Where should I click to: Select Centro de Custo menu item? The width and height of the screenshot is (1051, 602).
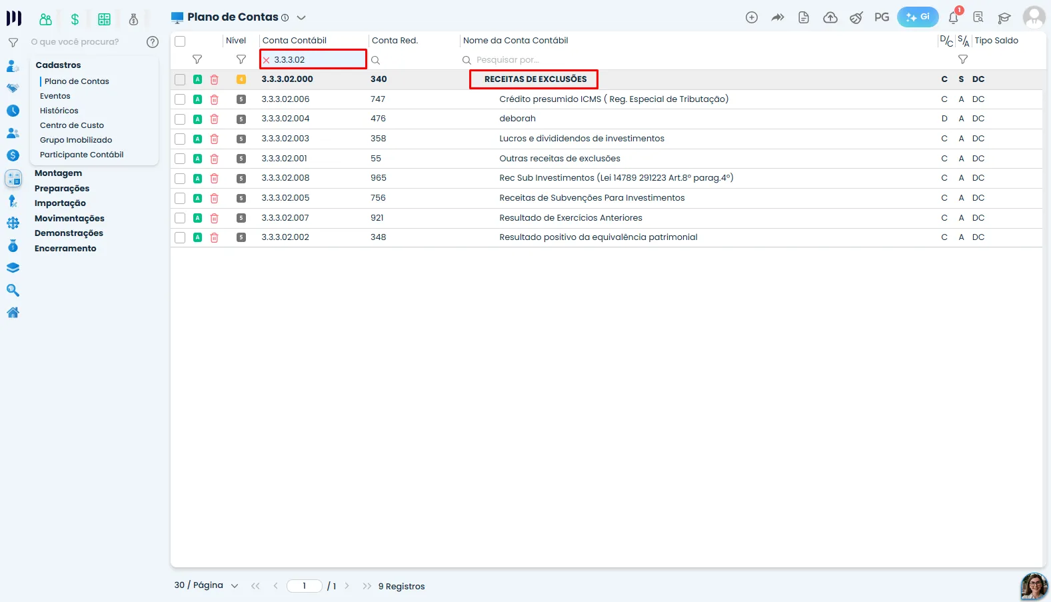tap(72, 125)
